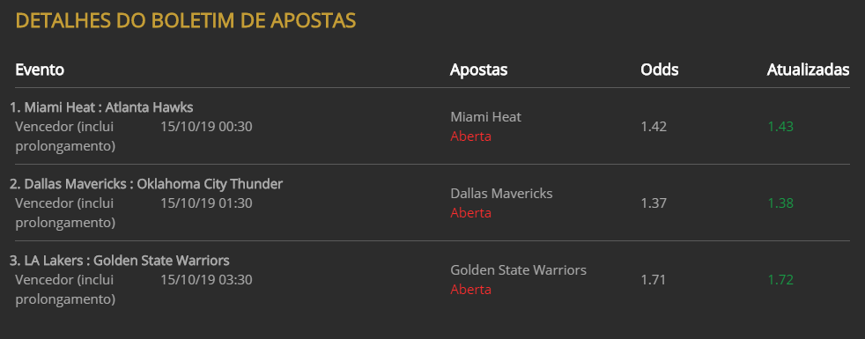Click the updated odds value 1.72

coord(780,280)
